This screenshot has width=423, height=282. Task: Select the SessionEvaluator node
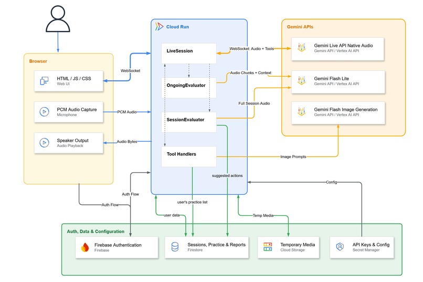point(189,122)
